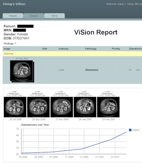Viewport: 142px width, 163px height.
Task: Click the 28 Sep 2006 date label
Action: (x=39, y=119)
